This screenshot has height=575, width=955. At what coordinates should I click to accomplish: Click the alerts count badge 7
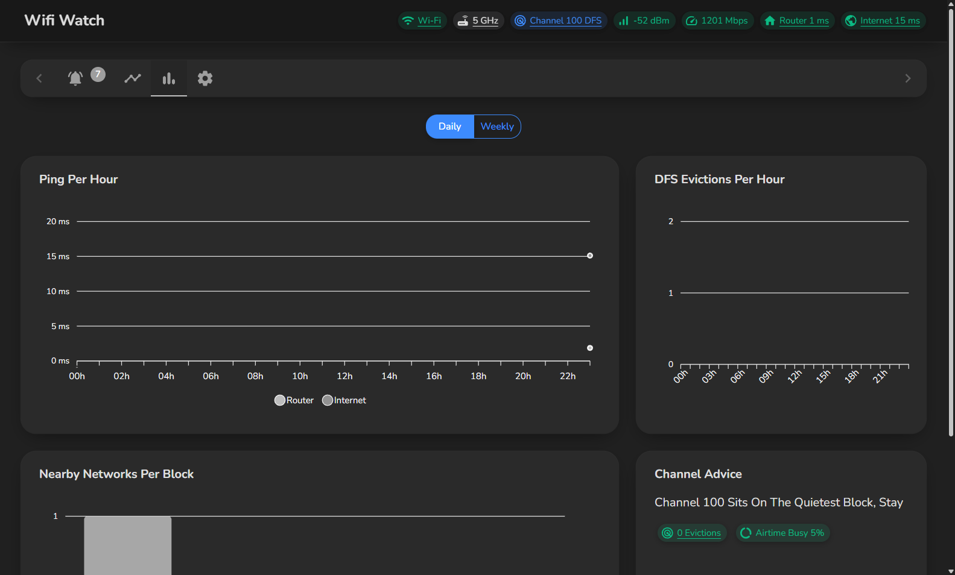pos(98,74)
